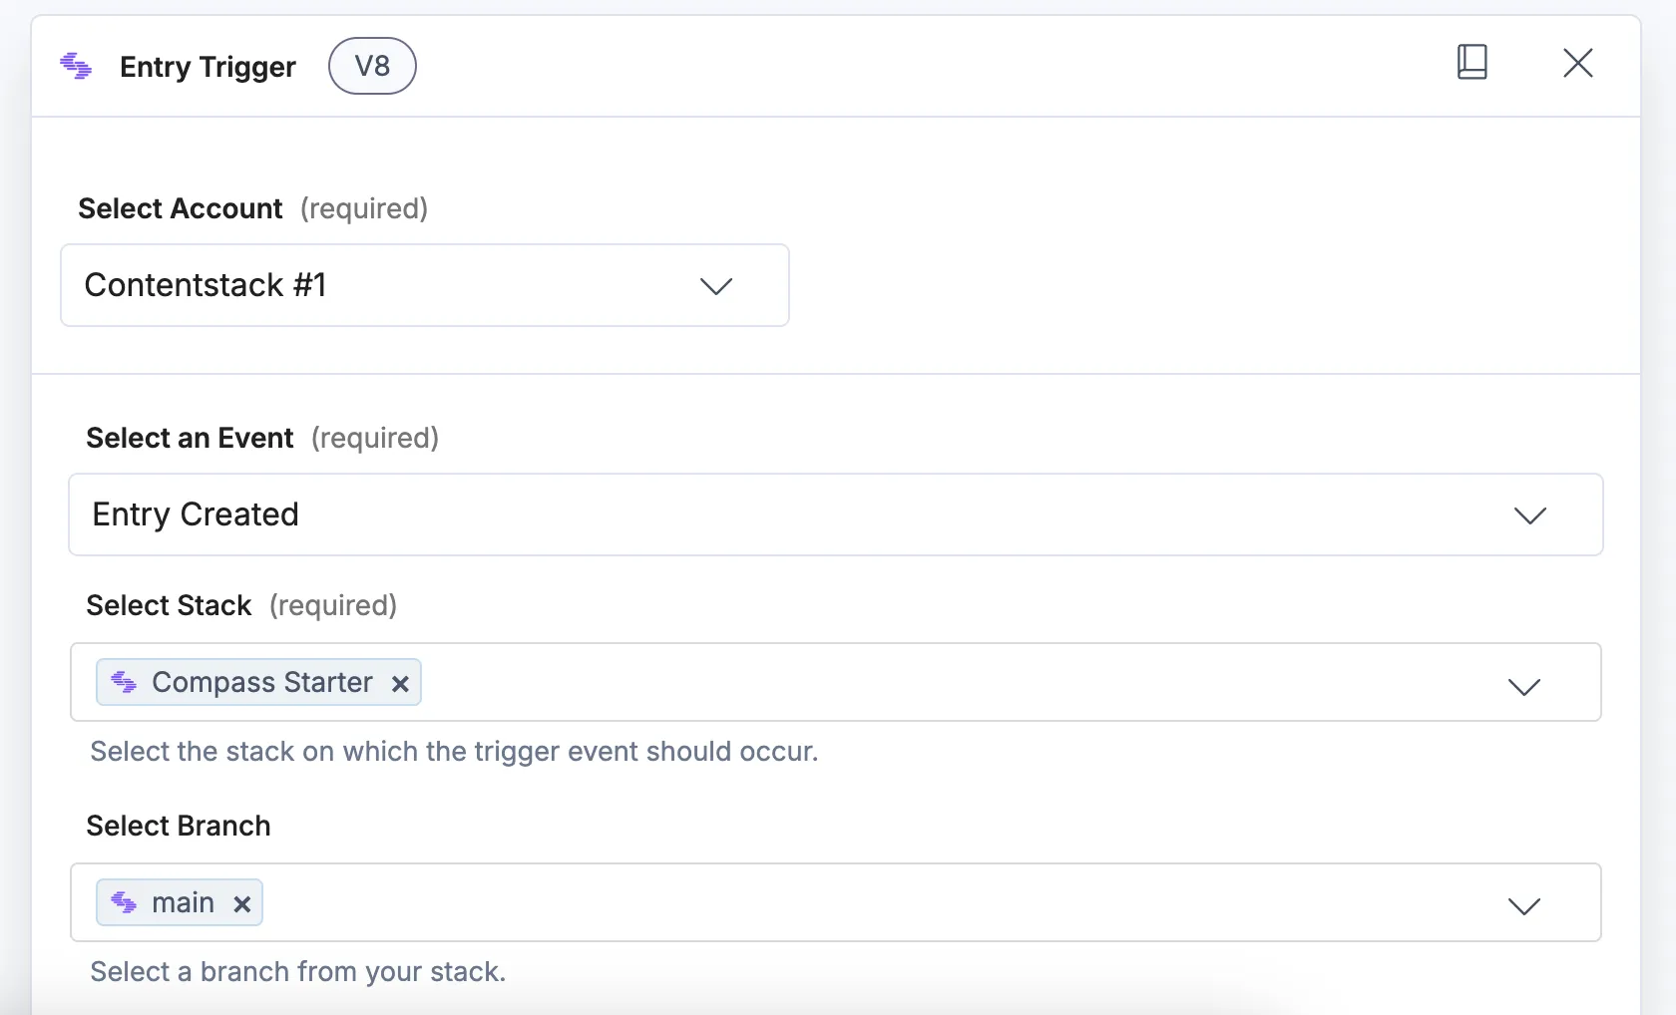Click the Contentstack icon in Compass Starter chip
This screenshot has height=1015, width=1676.
[124, 682]
